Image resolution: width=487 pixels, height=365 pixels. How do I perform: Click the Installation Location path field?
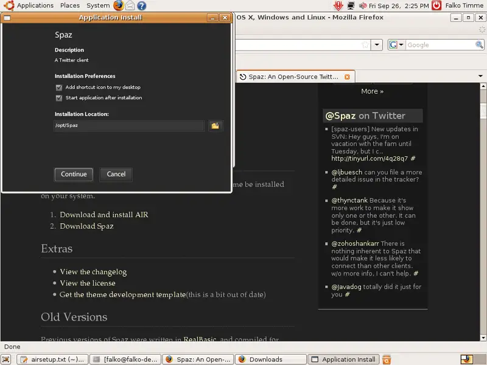pos(129,126)
